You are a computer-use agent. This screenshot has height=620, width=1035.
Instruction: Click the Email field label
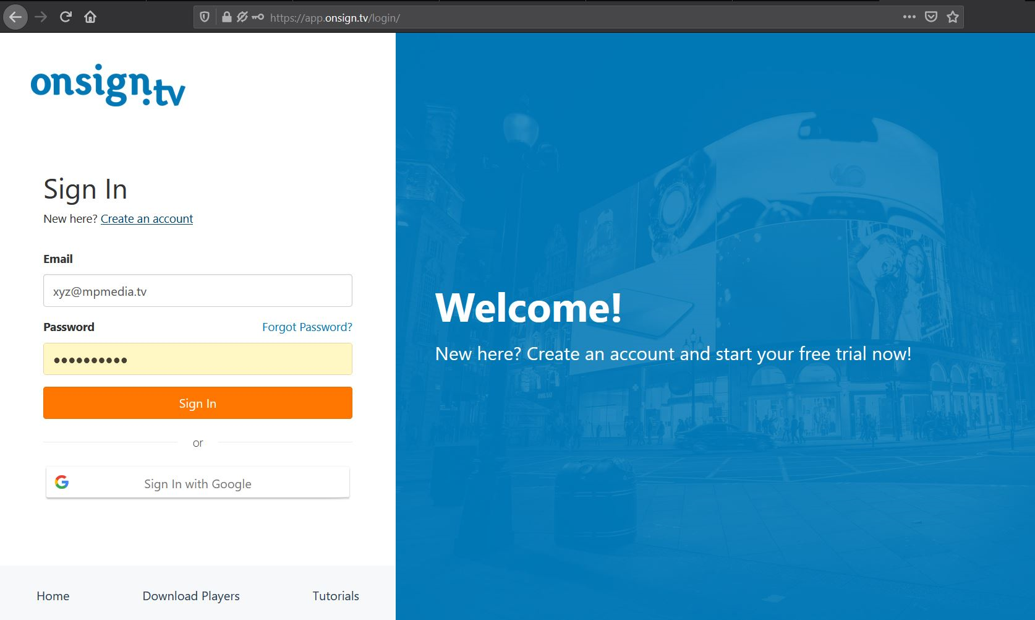(58, 259)
